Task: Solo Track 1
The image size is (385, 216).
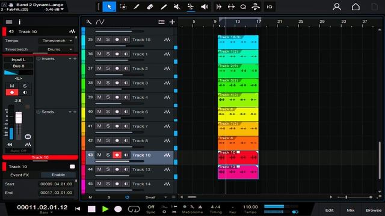Action: (x=108, y=54)
